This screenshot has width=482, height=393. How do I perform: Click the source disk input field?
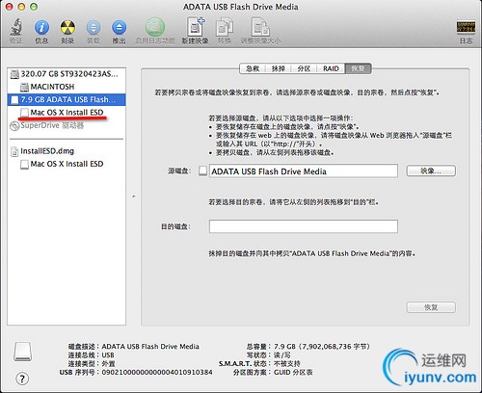pyautogui.click(x=304, y=170)
